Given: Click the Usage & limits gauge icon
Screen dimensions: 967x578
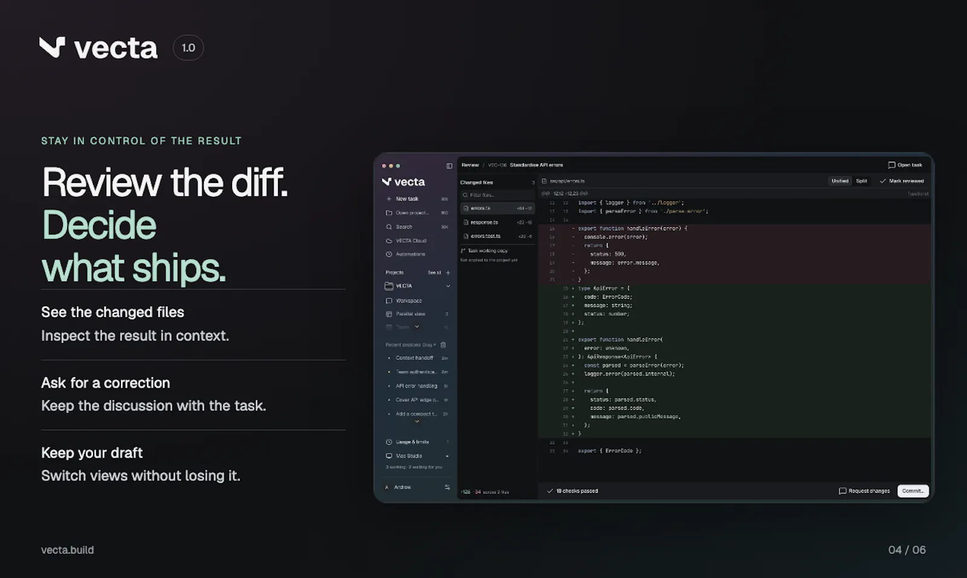Looking at the screenshot, I should point(389,442).
